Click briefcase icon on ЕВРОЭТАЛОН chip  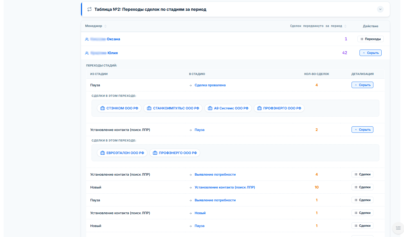pos(103,153)
